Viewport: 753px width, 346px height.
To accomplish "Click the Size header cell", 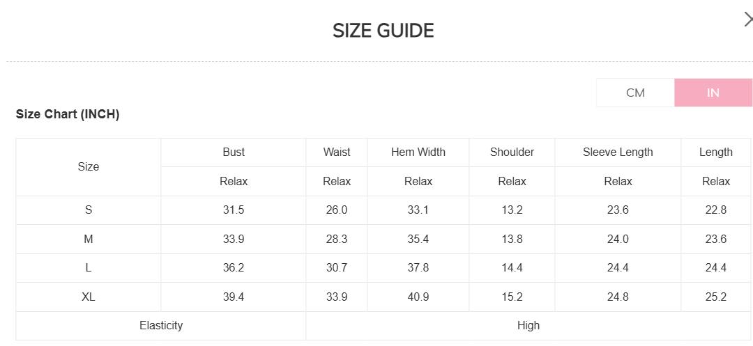I will pyautogui.click(x=89, y=167).
